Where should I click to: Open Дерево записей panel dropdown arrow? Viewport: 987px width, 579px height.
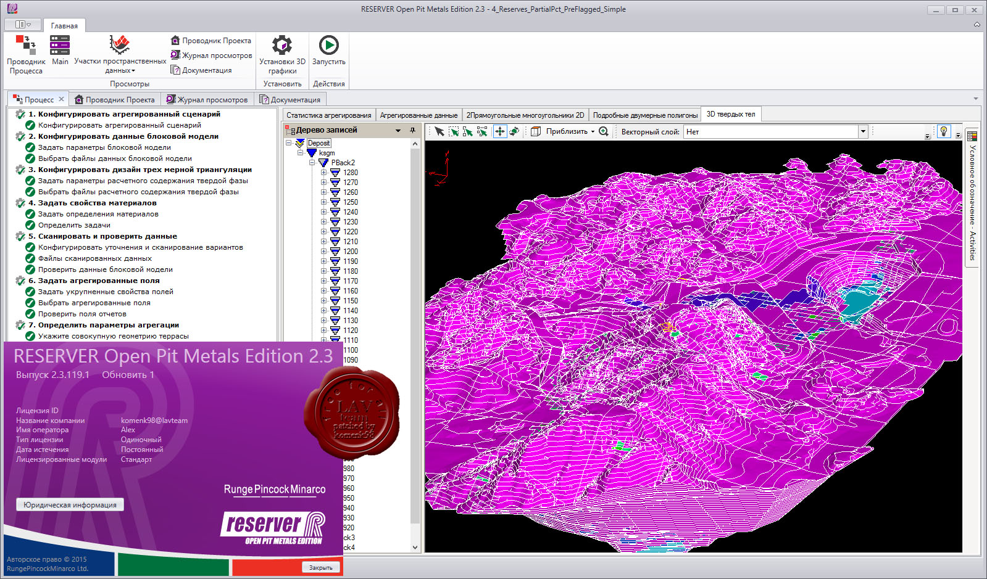coord(398,131)
